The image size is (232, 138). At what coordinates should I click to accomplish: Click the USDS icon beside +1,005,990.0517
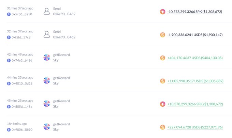163,81
